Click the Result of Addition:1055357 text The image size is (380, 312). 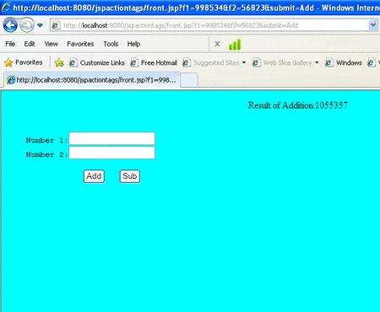click(x=298, y=105)
